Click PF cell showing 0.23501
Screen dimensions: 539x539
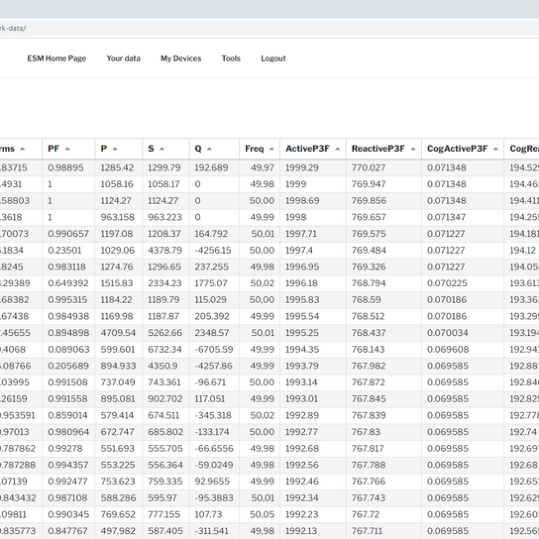[x=64, y=250]
